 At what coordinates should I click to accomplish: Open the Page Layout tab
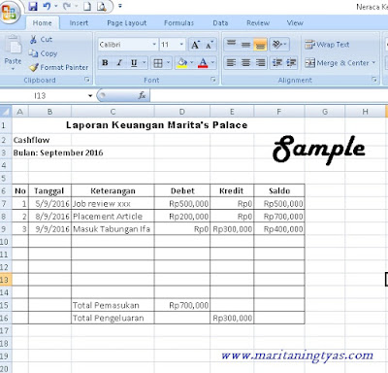click(x=127, y=23)
